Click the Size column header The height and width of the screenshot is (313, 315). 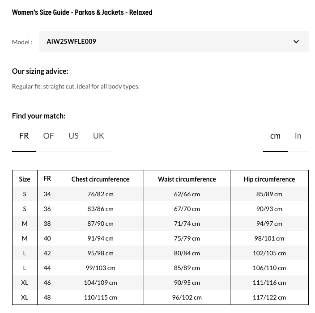point(25,179)
